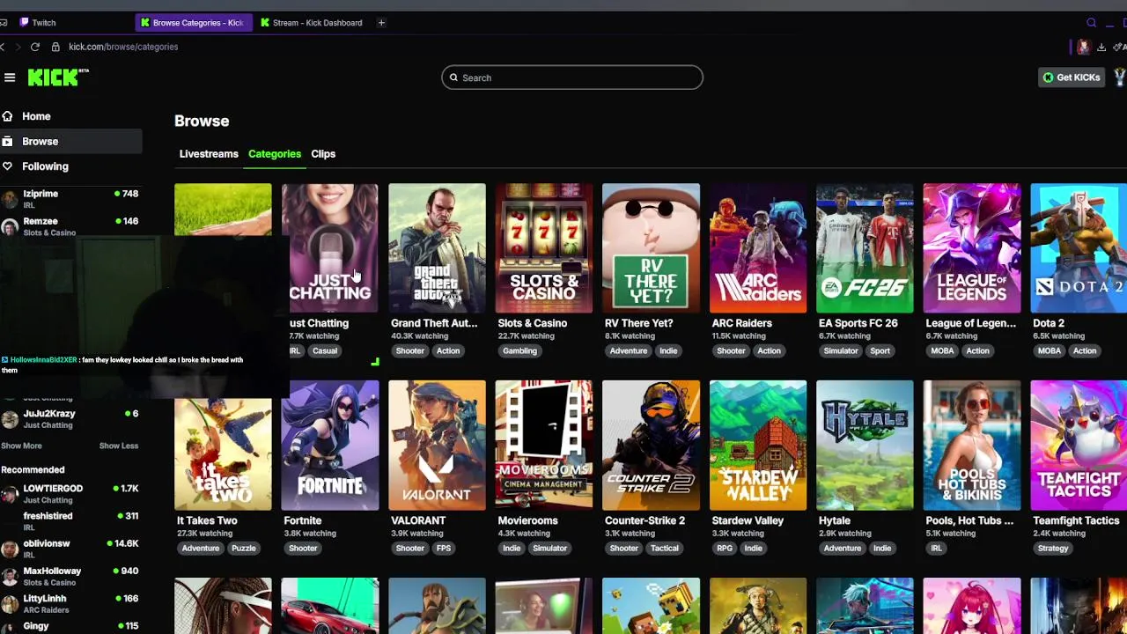Click the Home sidebar icon

click(x=7, y=116)
